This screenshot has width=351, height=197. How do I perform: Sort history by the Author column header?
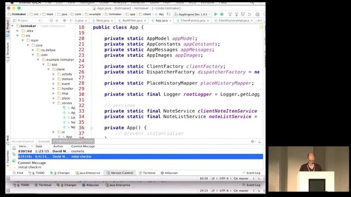pyautogui.click(x=58, y=146)
